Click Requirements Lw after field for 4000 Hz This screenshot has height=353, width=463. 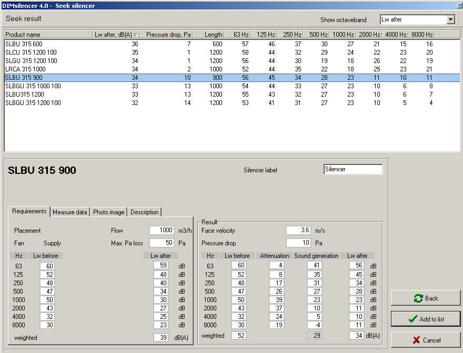pyautogui.click(x=161, y=316)
